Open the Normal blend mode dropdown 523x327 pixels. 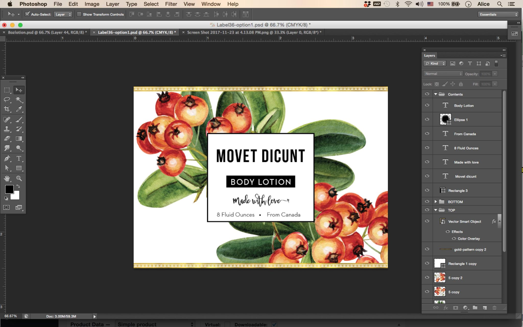pos(443,74)
